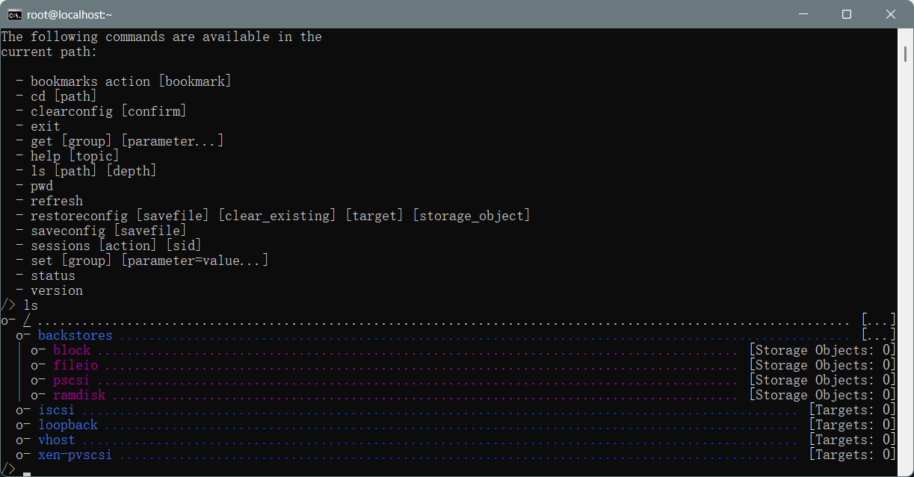Click the saveconfig command text

67,231
